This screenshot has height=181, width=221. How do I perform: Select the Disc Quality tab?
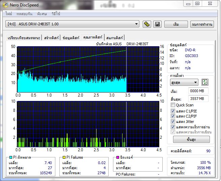click(x=92, y=37)
